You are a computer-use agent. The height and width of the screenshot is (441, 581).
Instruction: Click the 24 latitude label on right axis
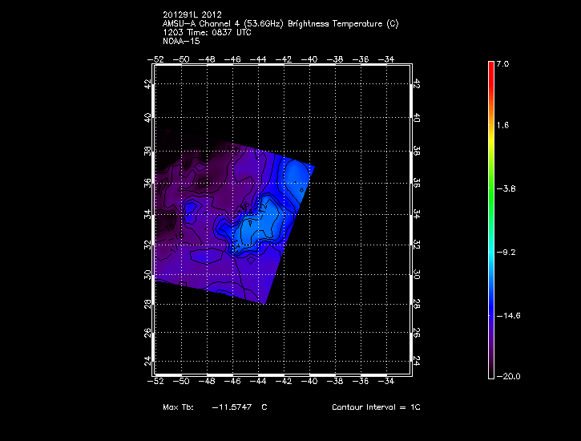[x=417, y=361]
